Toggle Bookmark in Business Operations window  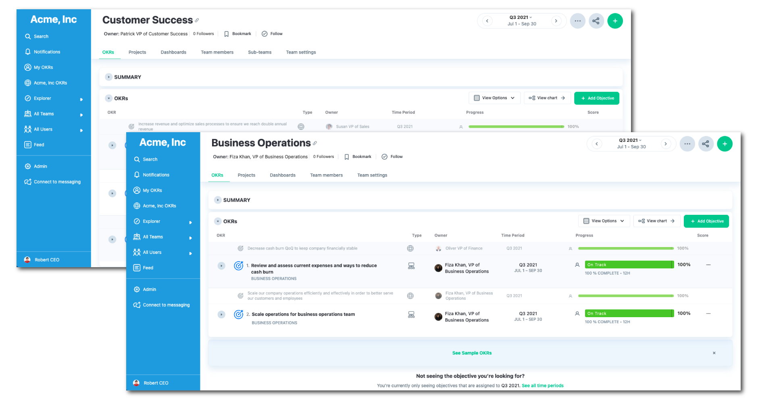pyautogui.click(x=358, y=157)
